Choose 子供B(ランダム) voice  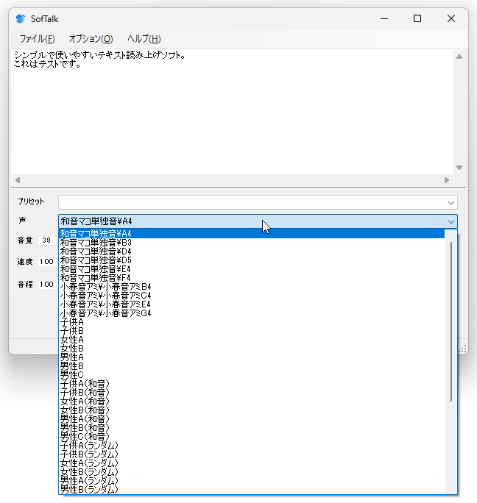click(x=252, y=454)
